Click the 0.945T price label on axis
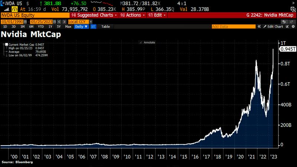This screenshot has height=167, width=297. tap(288, 49)
